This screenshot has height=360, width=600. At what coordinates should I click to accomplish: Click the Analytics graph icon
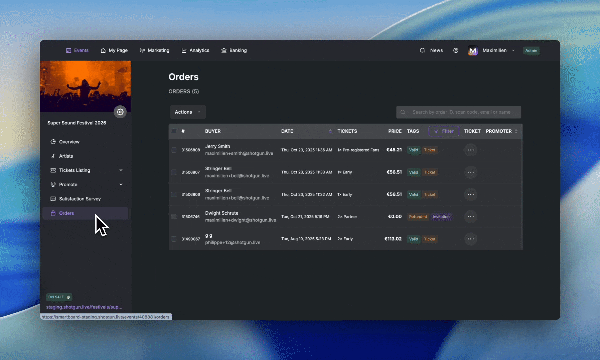click(184, 50)
